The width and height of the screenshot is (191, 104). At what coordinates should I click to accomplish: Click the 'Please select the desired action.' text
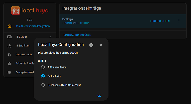[x=58, y=53]
